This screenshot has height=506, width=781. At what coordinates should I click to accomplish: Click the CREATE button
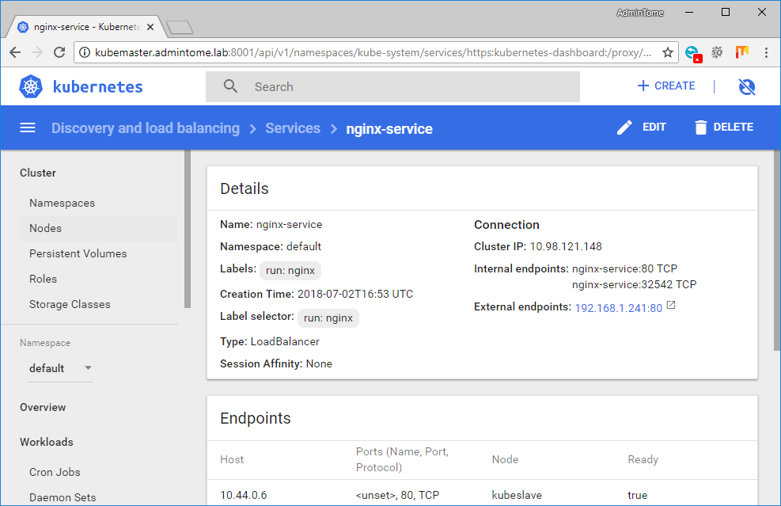tap(665, 86)
